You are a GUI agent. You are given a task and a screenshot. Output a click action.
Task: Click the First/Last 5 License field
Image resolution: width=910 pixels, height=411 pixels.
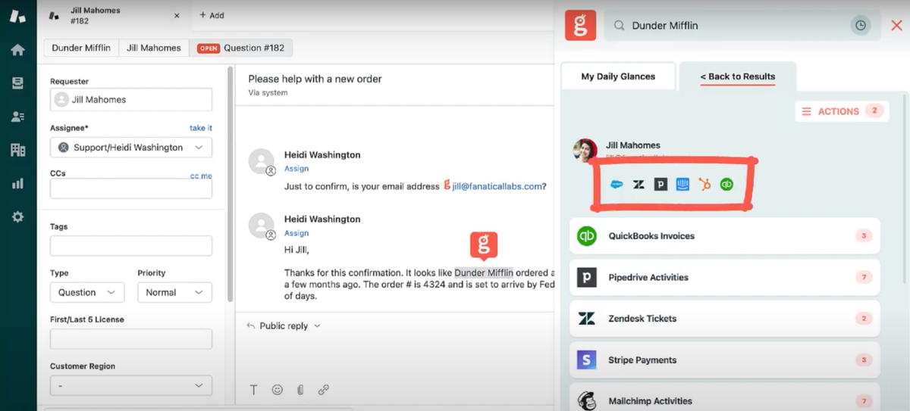tap(131, 338)
